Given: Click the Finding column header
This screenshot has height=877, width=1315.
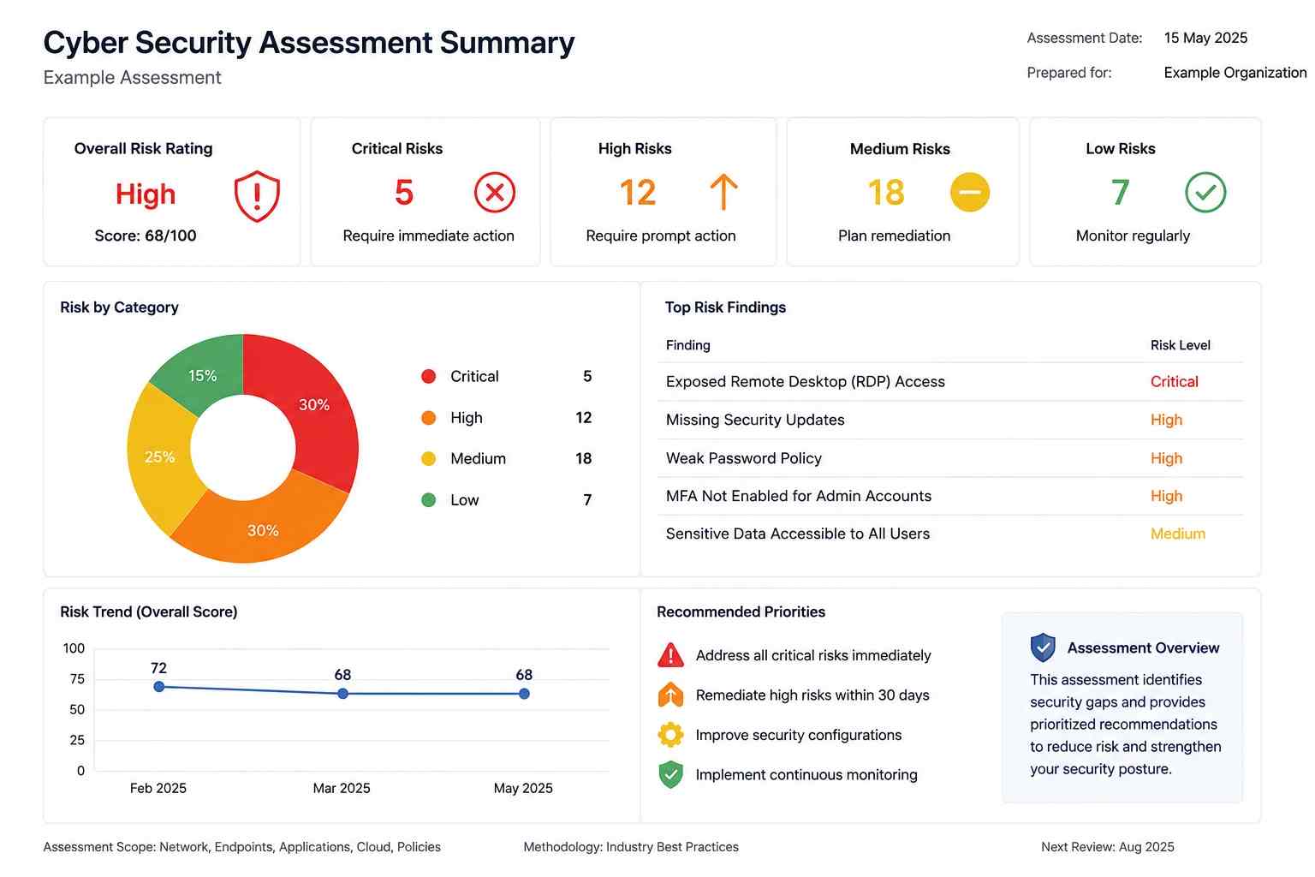Looking at the screenshot, I should click(x=688, y=345).
